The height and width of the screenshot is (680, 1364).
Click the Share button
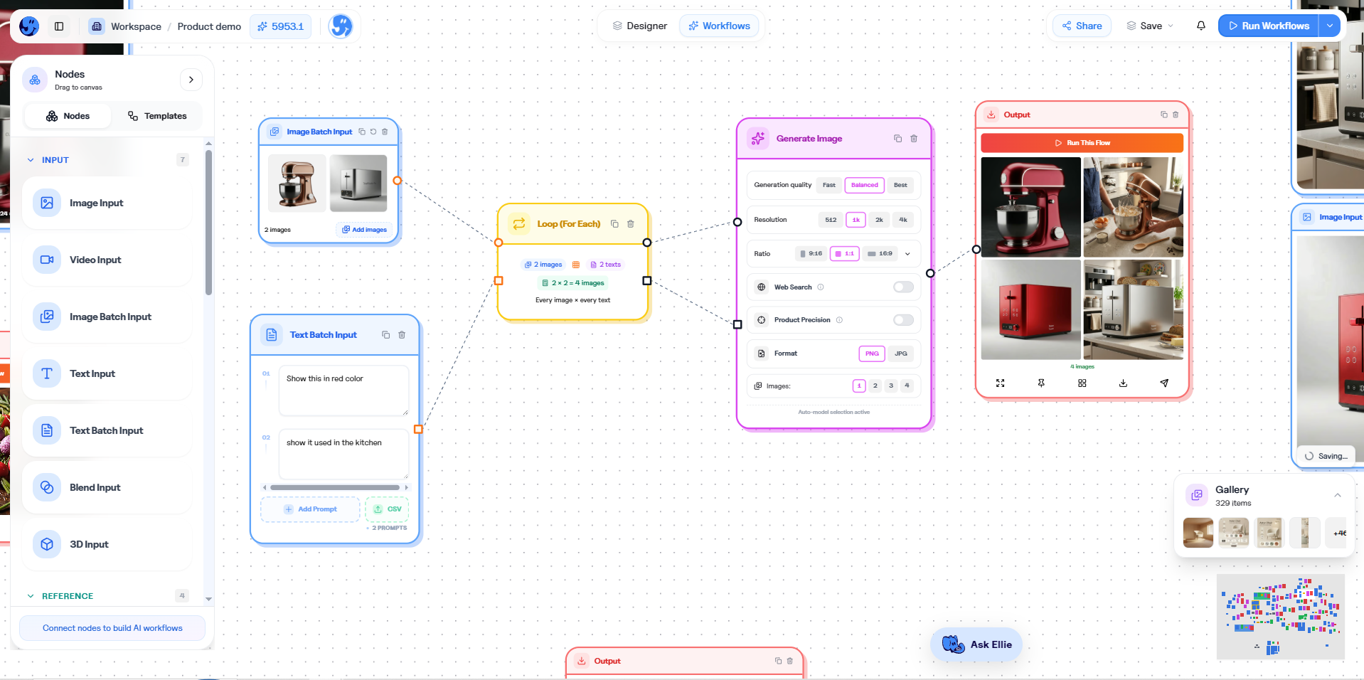(x=1082, y=26)
